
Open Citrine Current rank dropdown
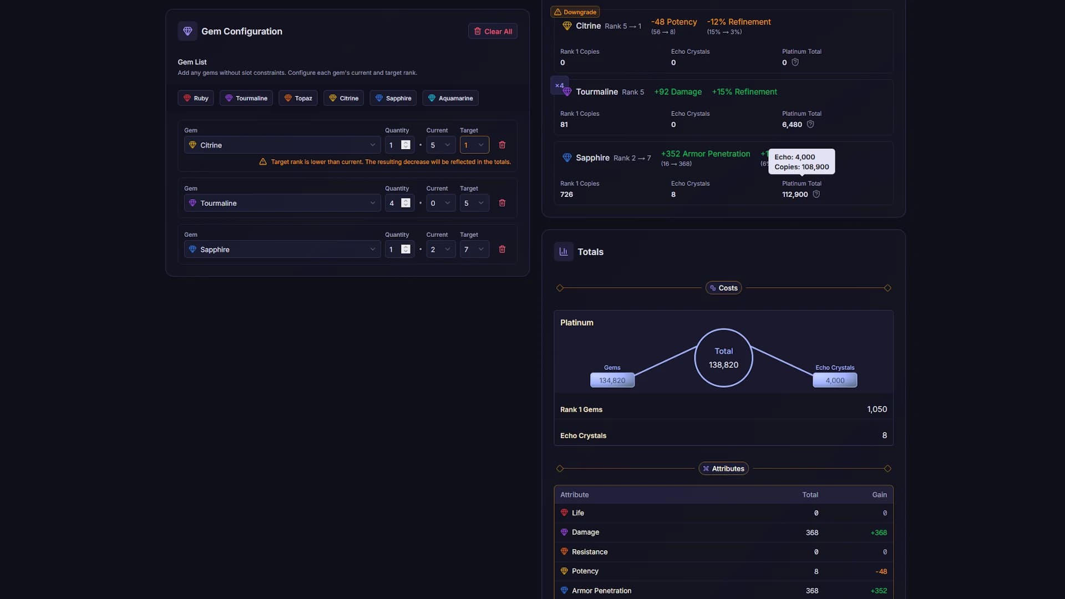[441, 145]
